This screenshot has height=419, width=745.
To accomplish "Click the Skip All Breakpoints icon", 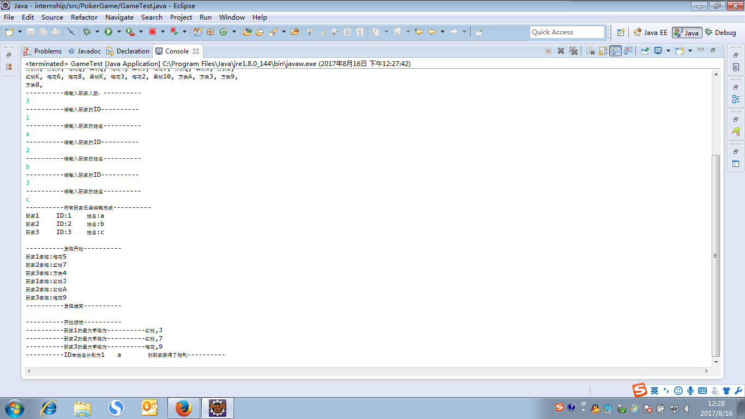I will (x=71, y=32).
